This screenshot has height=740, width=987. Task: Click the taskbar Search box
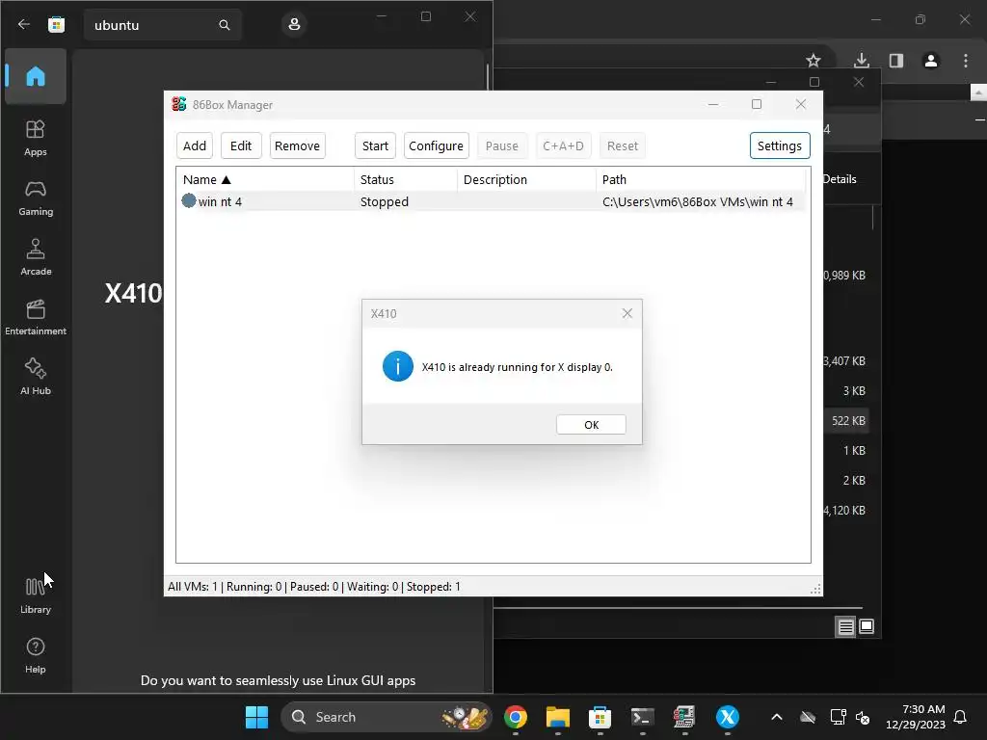[x=386, y=717]
